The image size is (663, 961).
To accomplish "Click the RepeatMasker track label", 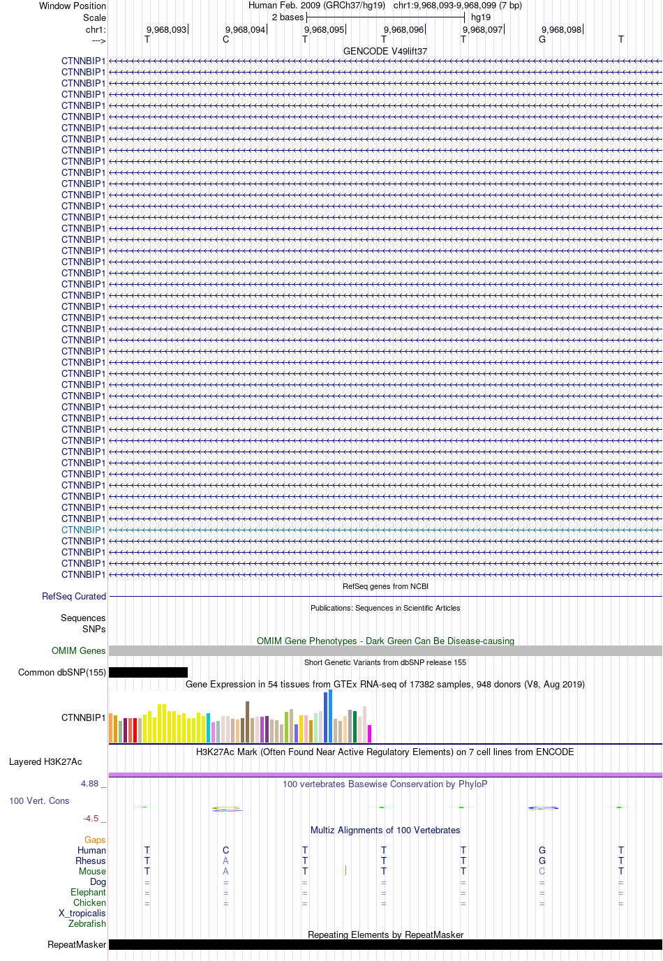I will 77,944.
